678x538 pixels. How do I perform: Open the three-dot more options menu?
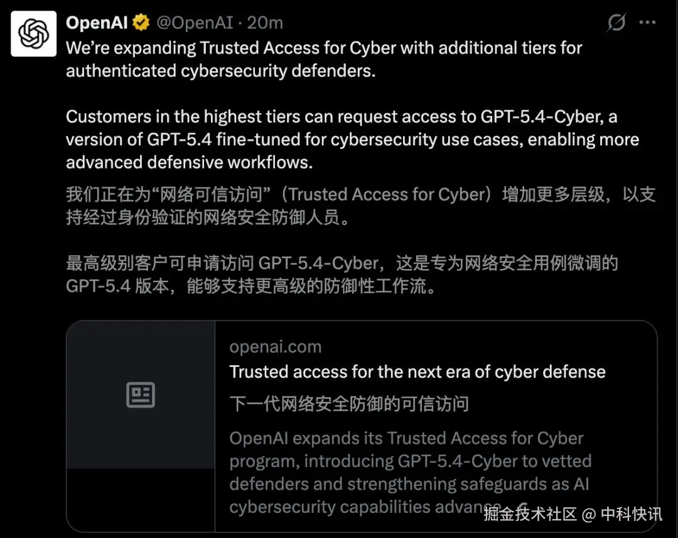click(x=647, y=23)
